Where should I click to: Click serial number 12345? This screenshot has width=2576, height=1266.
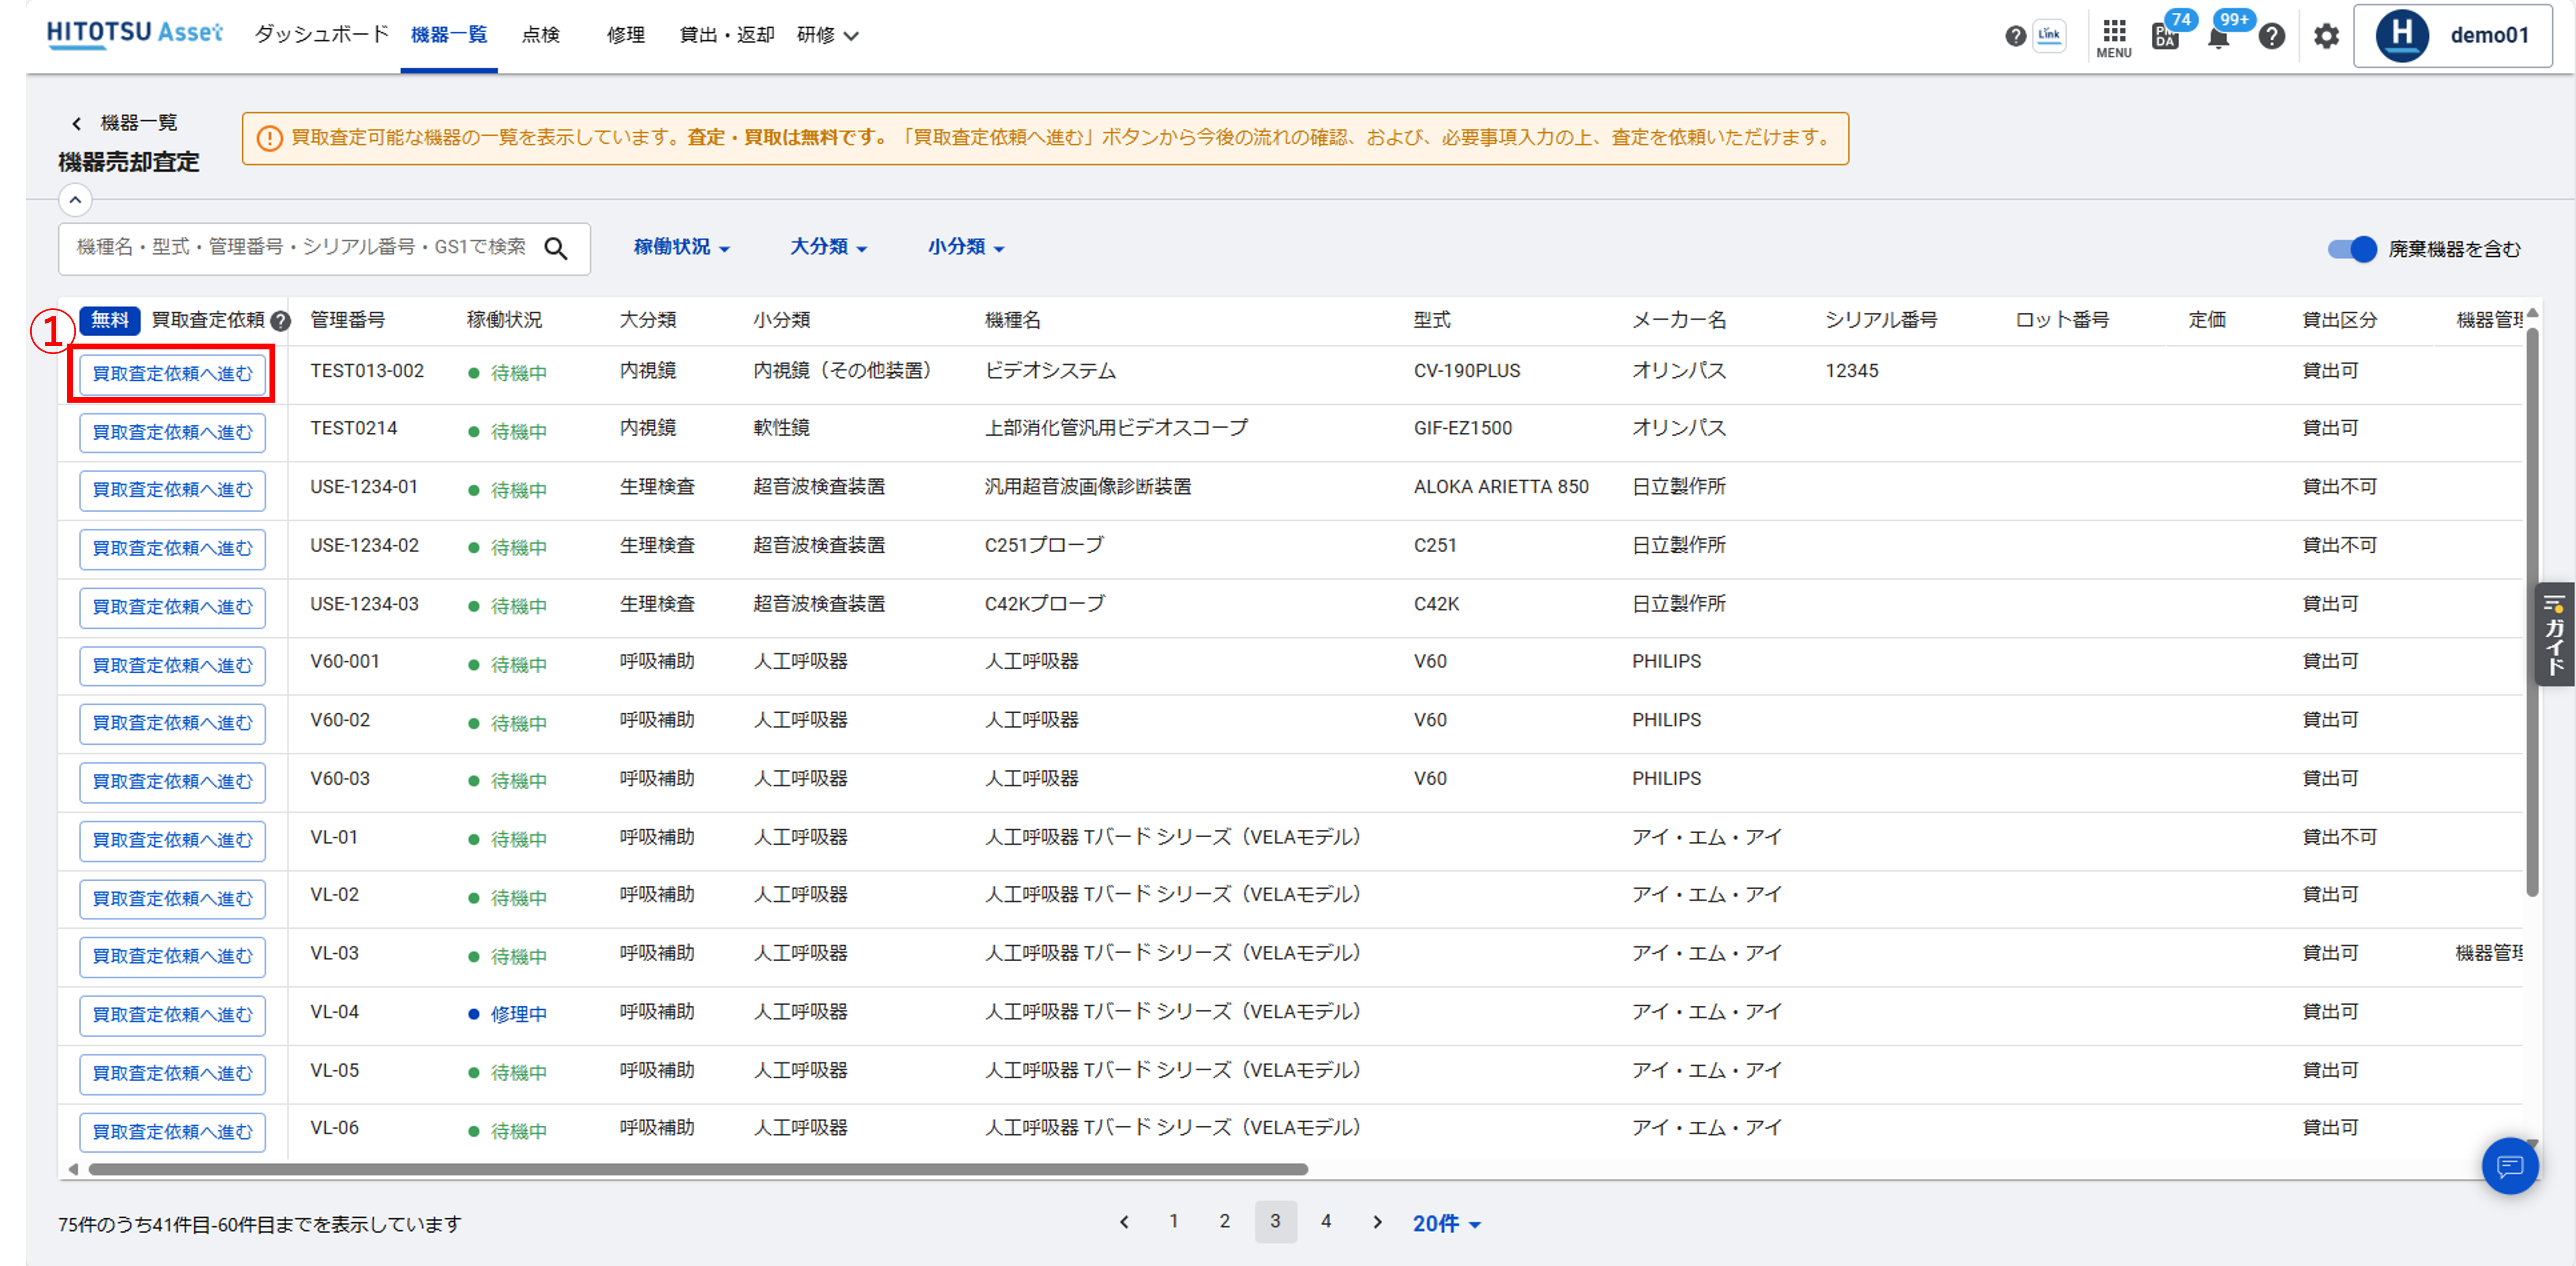(1852, 371)
